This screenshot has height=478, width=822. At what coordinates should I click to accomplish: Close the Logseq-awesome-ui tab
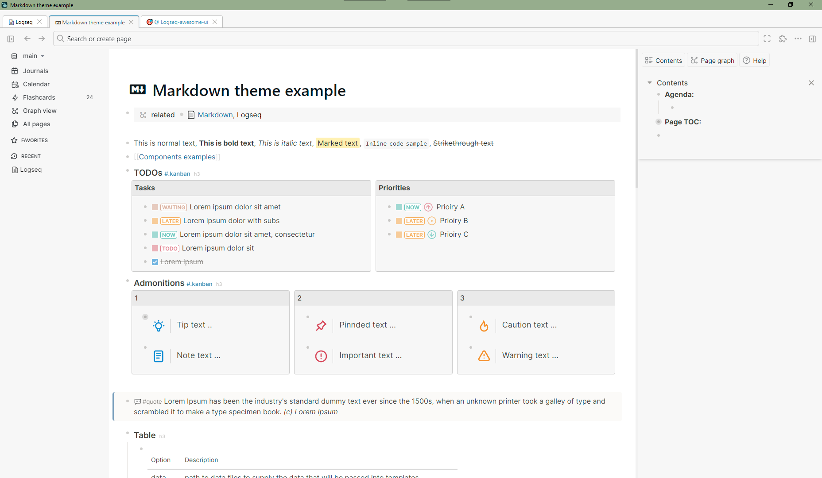tap(215, 22)
